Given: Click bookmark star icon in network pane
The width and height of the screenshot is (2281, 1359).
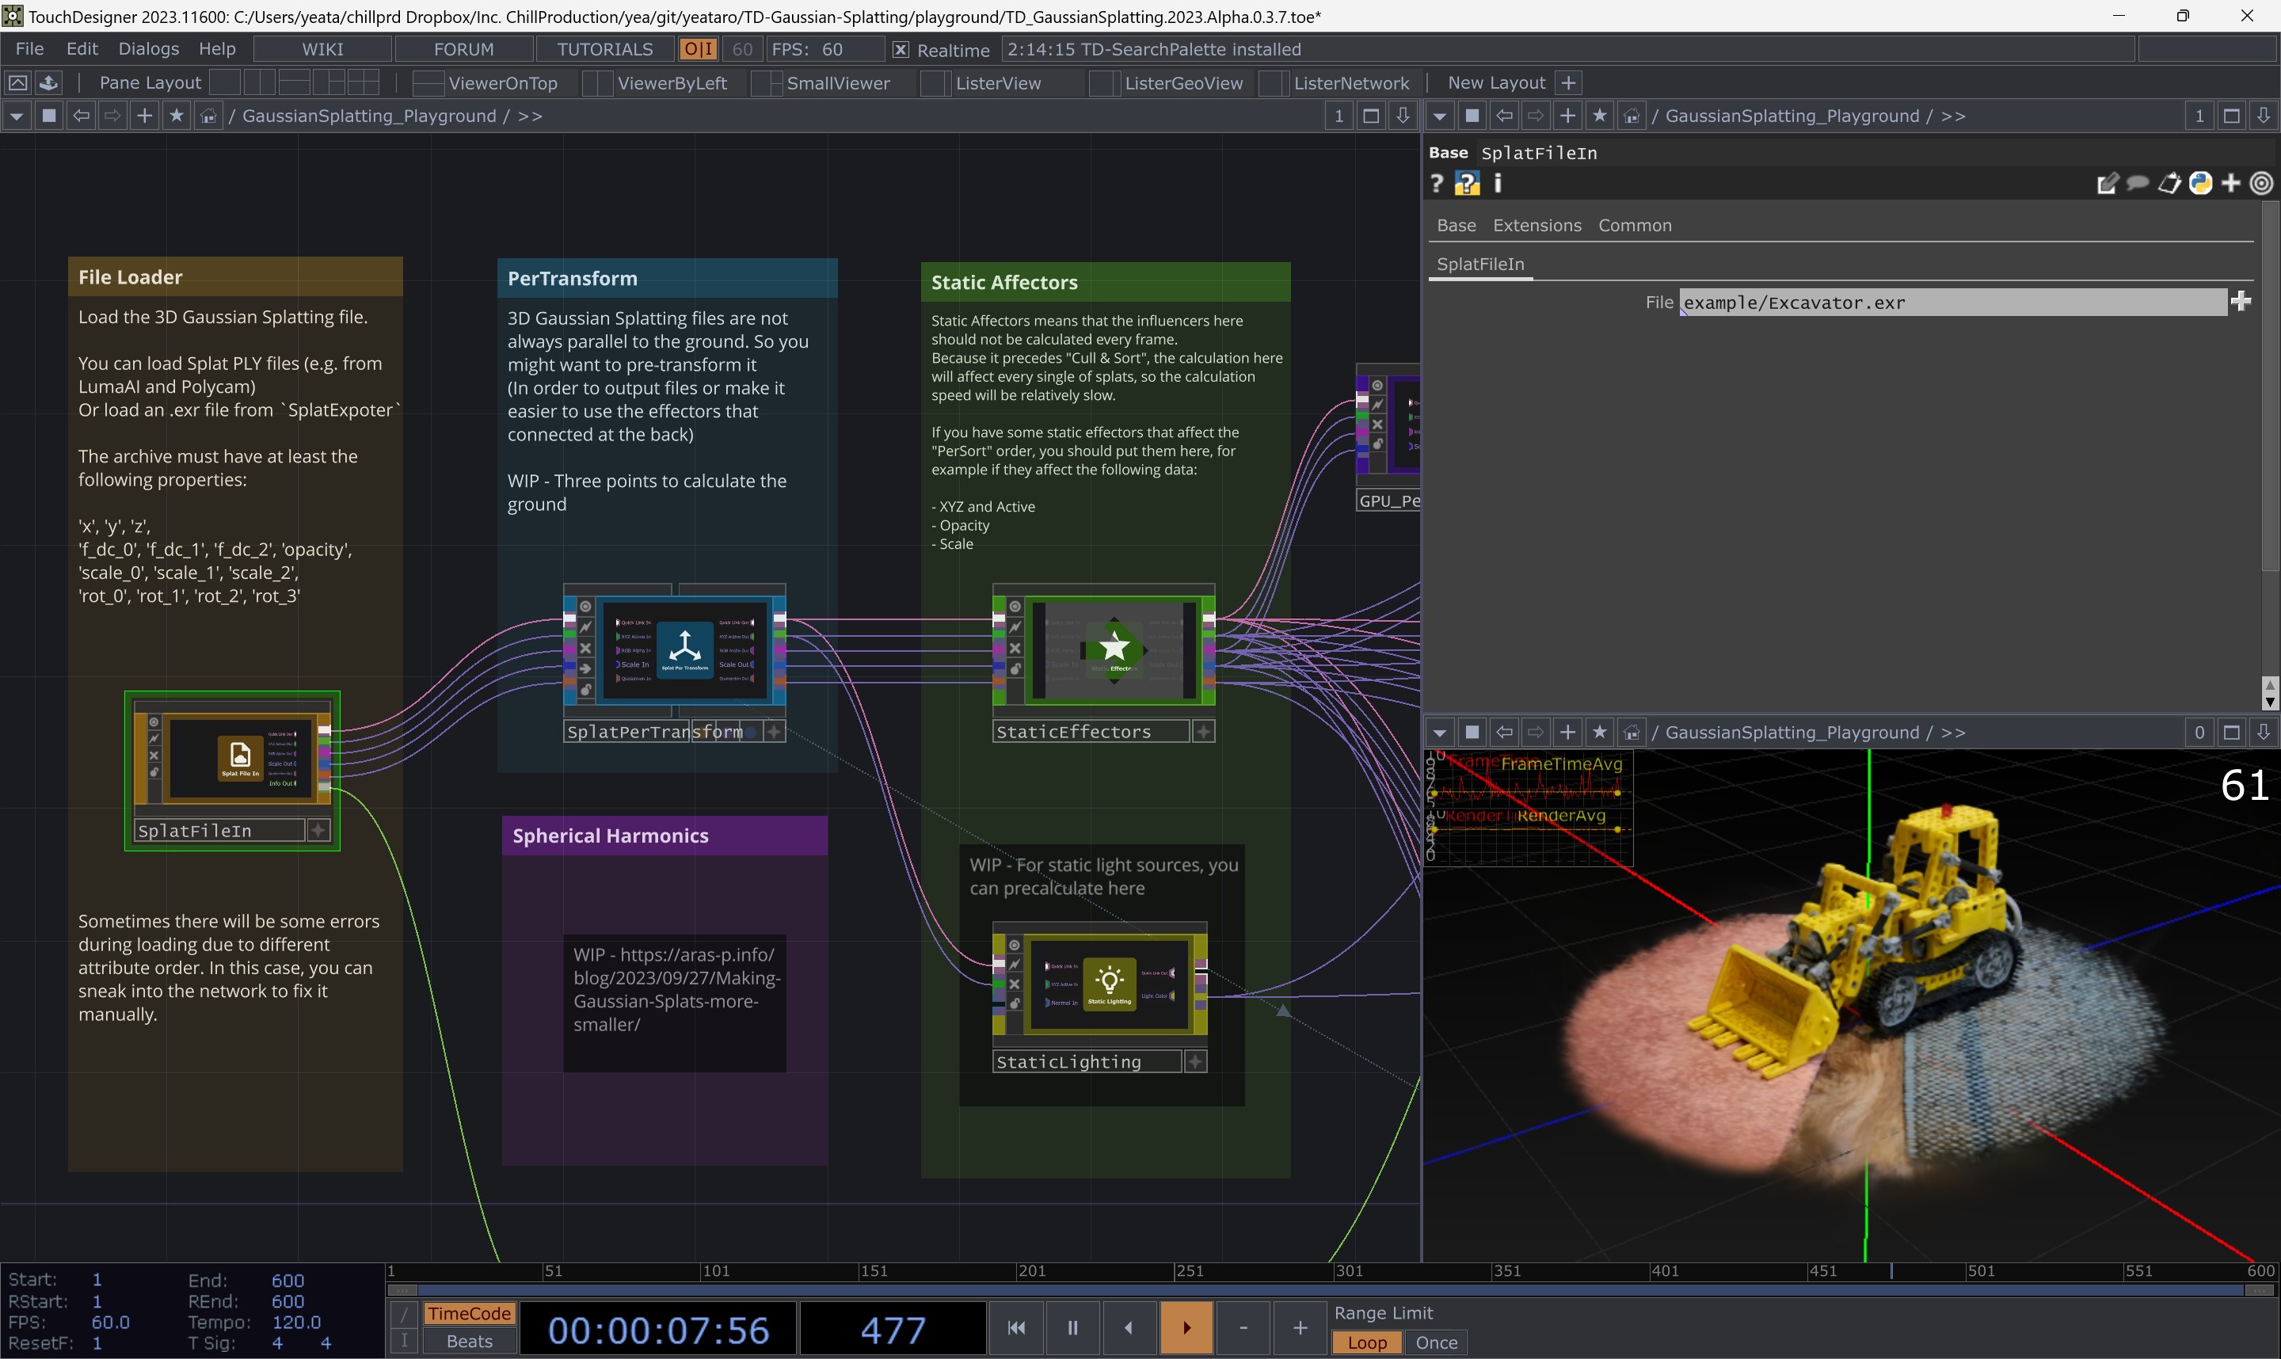Looking at the screenshot, I should point(177,116).
